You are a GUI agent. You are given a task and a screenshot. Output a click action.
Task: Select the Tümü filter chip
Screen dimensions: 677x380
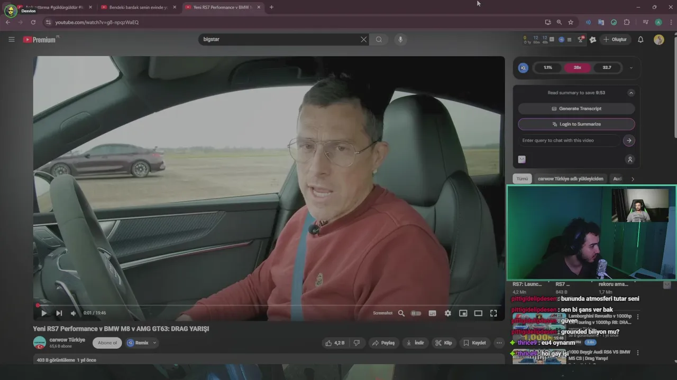point(522,179)
